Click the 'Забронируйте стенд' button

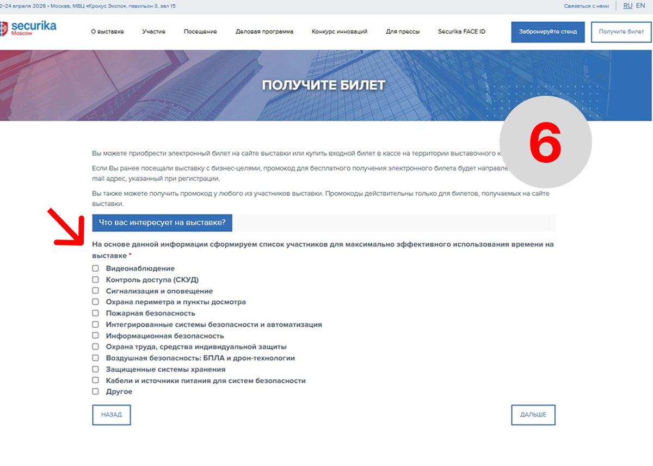[x=547, y=32]
